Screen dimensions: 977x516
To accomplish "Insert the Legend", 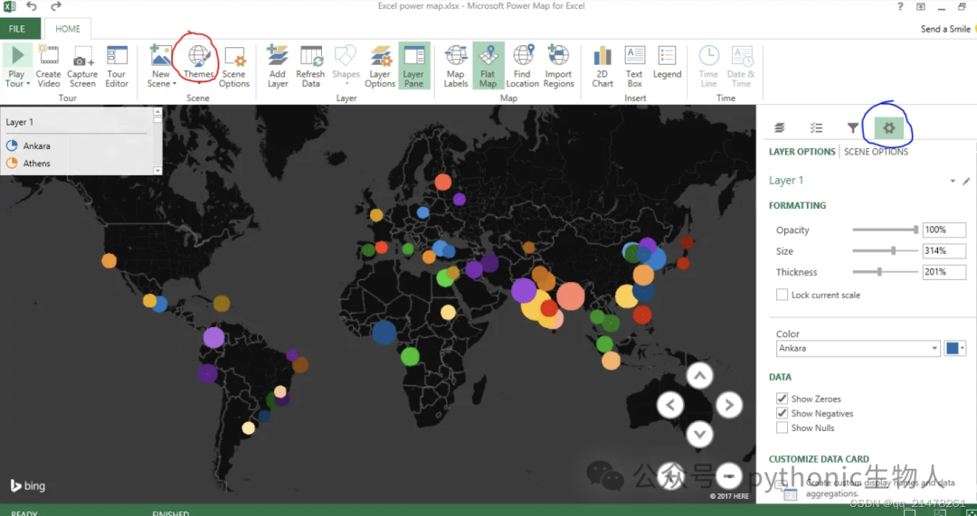I will click(x=668, y=62).
